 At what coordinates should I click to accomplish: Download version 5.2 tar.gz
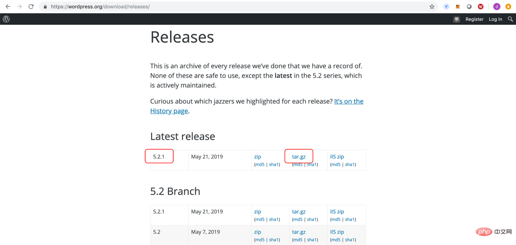(x=299, y=232)
